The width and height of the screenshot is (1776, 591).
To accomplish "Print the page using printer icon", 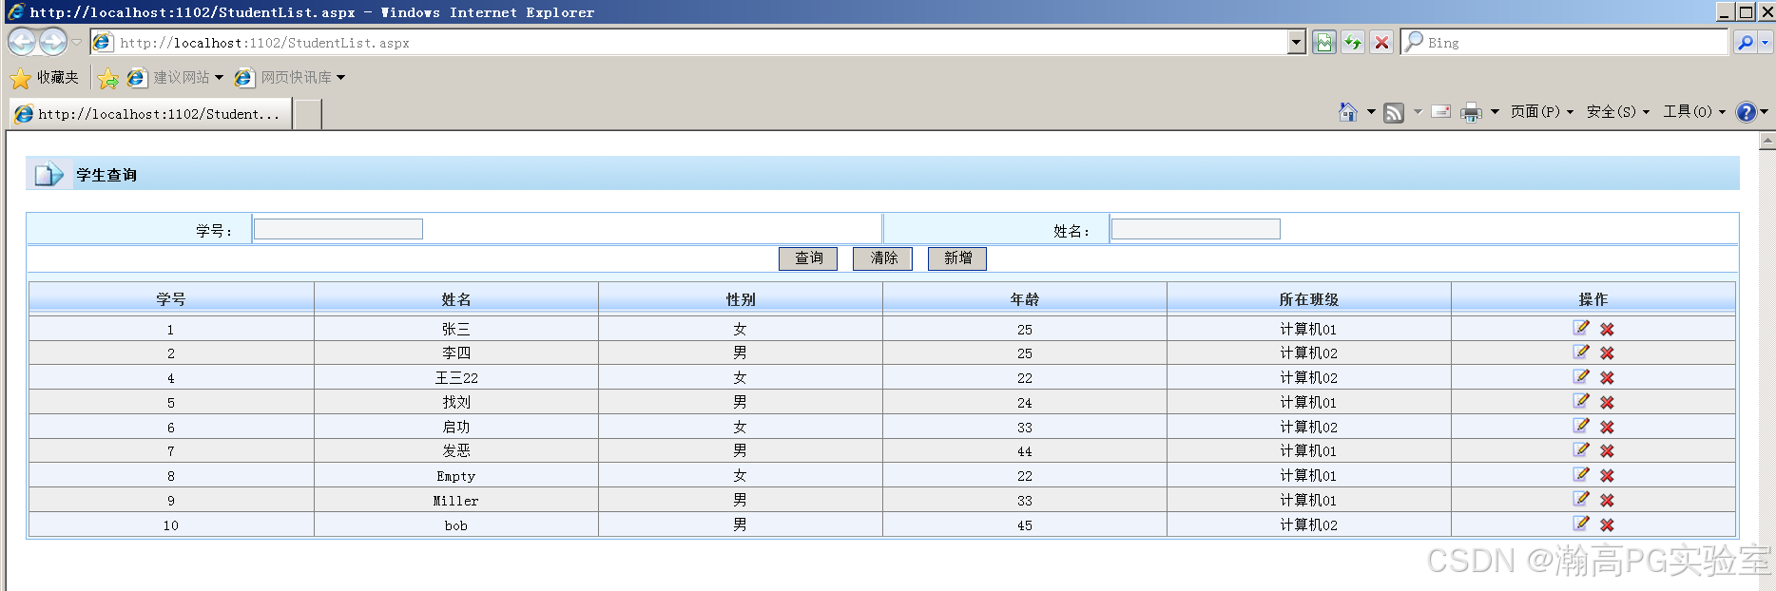I will 1471,112.
